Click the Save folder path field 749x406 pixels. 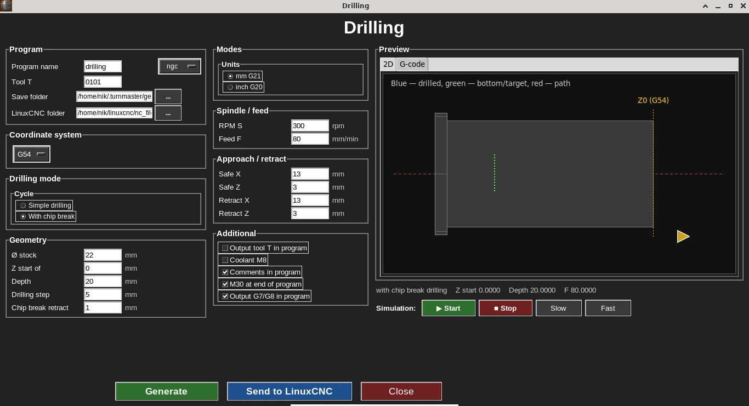tap(114, 96)
